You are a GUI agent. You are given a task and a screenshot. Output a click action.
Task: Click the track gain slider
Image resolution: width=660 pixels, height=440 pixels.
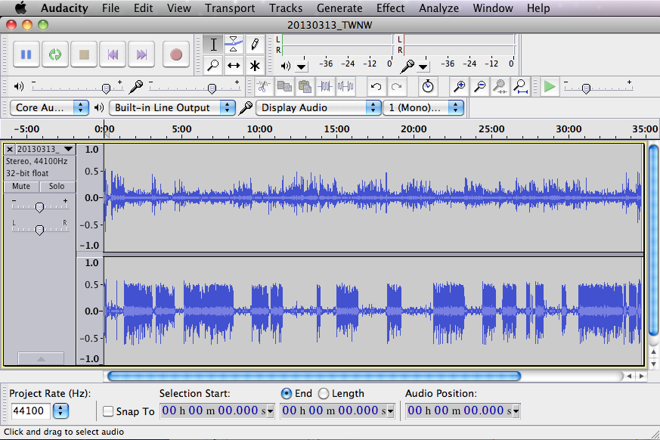(39, 206)
